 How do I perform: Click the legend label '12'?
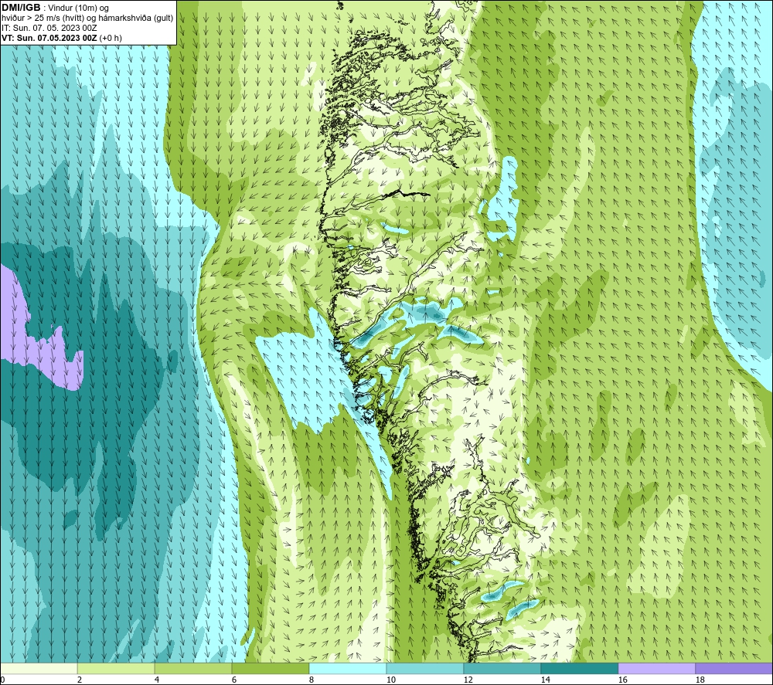point(468,680)
